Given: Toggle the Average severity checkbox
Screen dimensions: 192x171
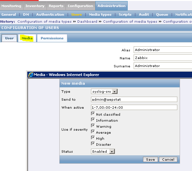Looking at the screenshot, I should click(x=93, y=132).
